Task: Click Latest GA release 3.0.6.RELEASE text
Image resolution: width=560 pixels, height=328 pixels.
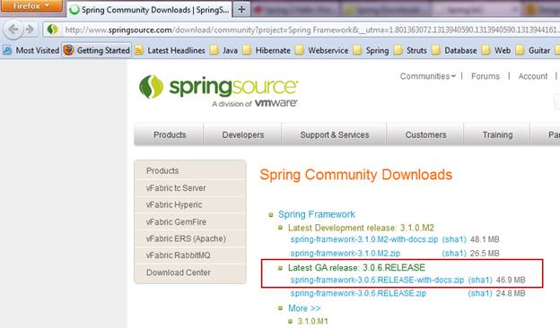Action: (x=356, y=268)
